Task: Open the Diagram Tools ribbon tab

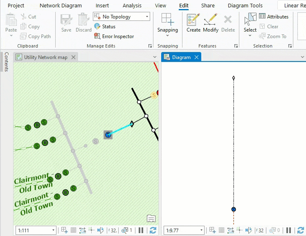Action: (245, 6)
